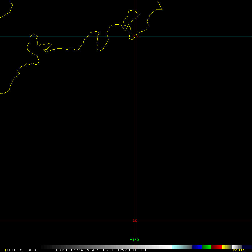
Task: Click the dark navy segment of the color bar
Action: 246,247
